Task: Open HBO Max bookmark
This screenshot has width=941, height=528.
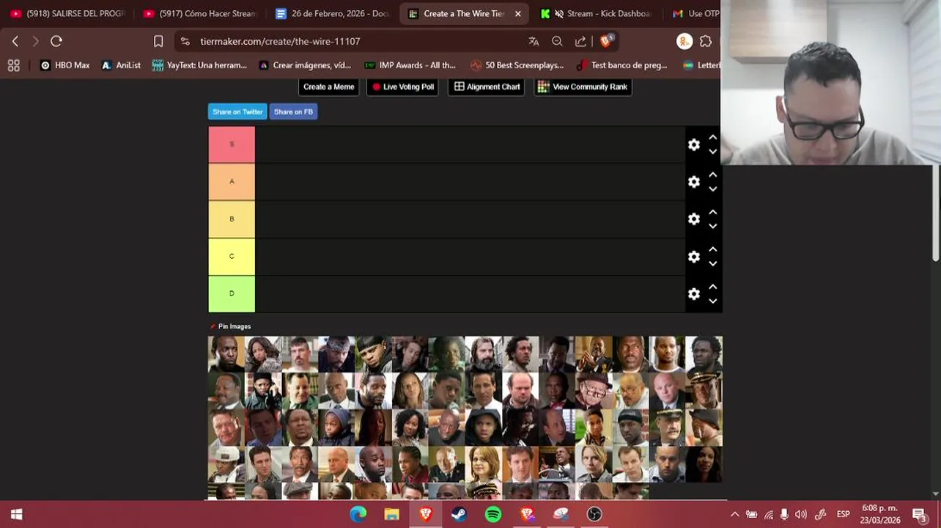Action: tap(64, 65)
